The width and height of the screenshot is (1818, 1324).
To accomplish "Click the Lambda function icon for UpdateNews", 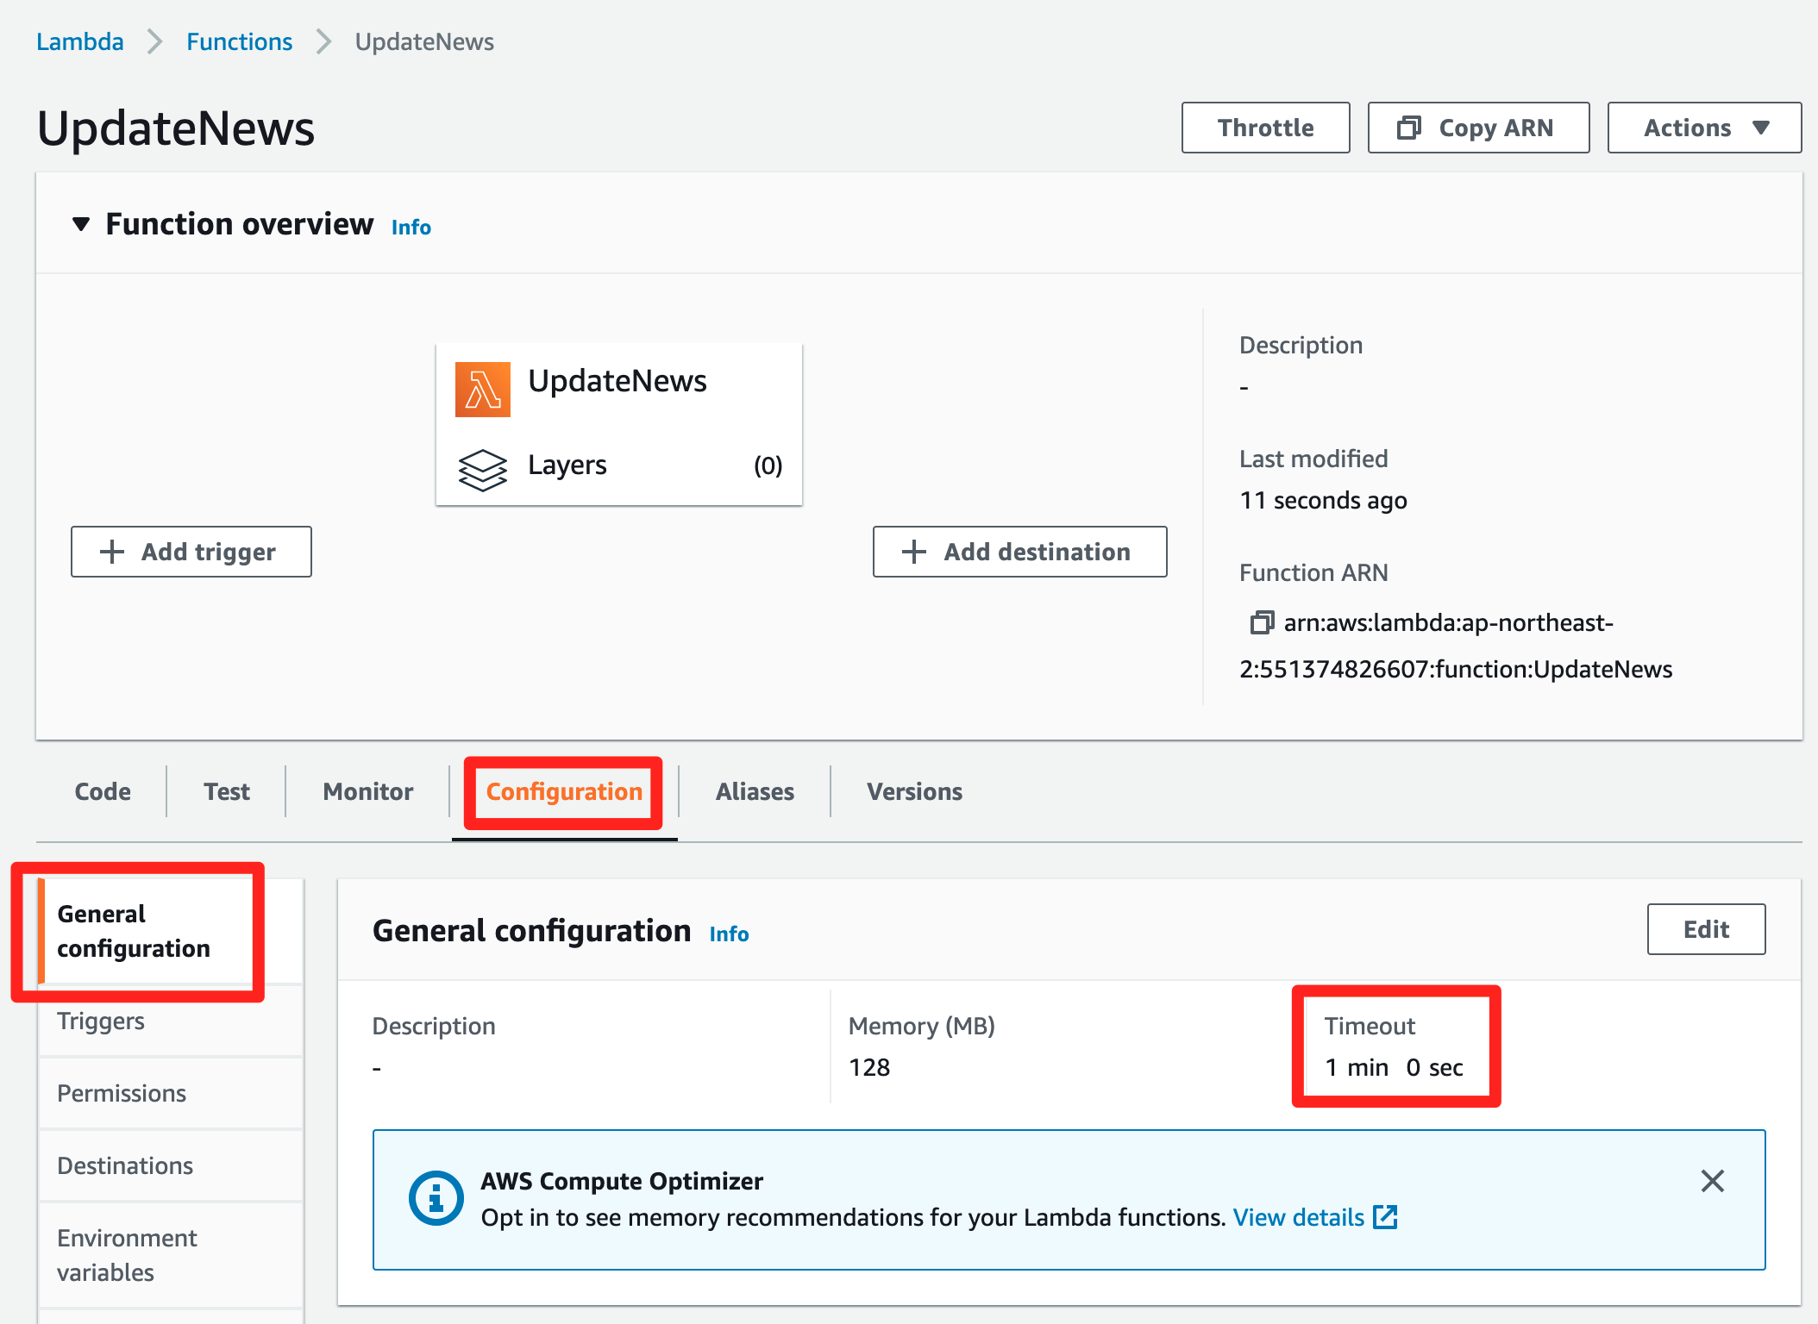I will click(483, 390).
